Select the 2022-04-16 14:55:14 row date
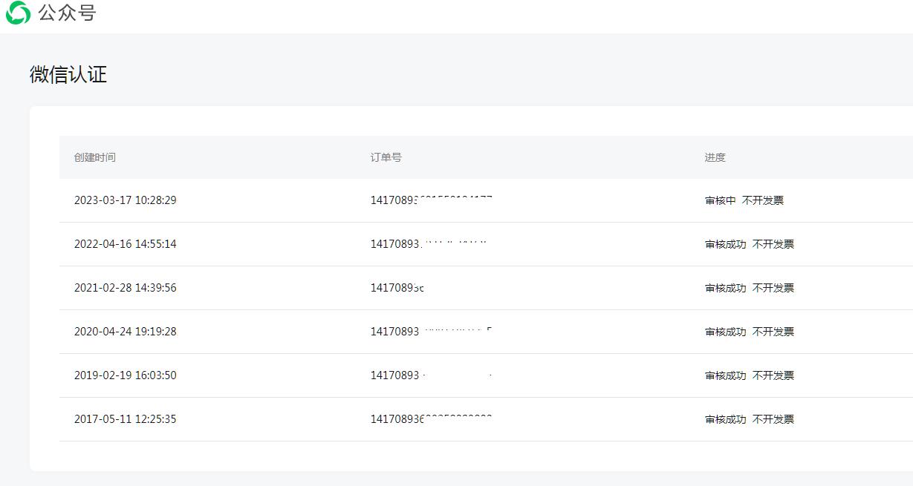 pos(125,244)
